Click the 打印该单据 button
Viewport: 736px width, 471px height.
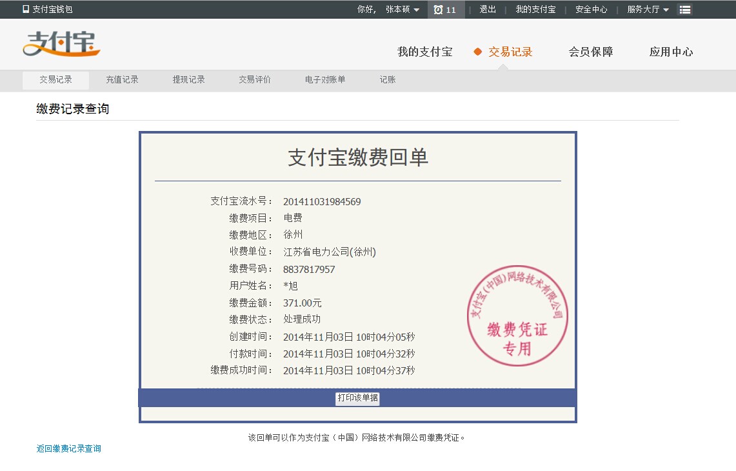click(x=357, y=398)
